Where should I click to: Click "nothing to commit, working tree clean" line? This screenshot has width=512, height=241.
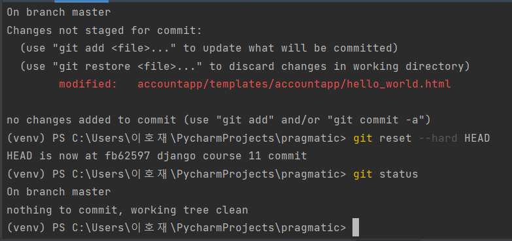(x=128, y=210)
